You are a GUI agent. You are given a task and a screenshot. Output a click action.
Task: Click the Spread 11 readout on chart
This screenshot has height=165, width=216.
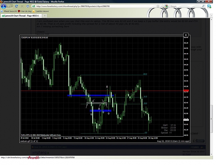(166, 133)
